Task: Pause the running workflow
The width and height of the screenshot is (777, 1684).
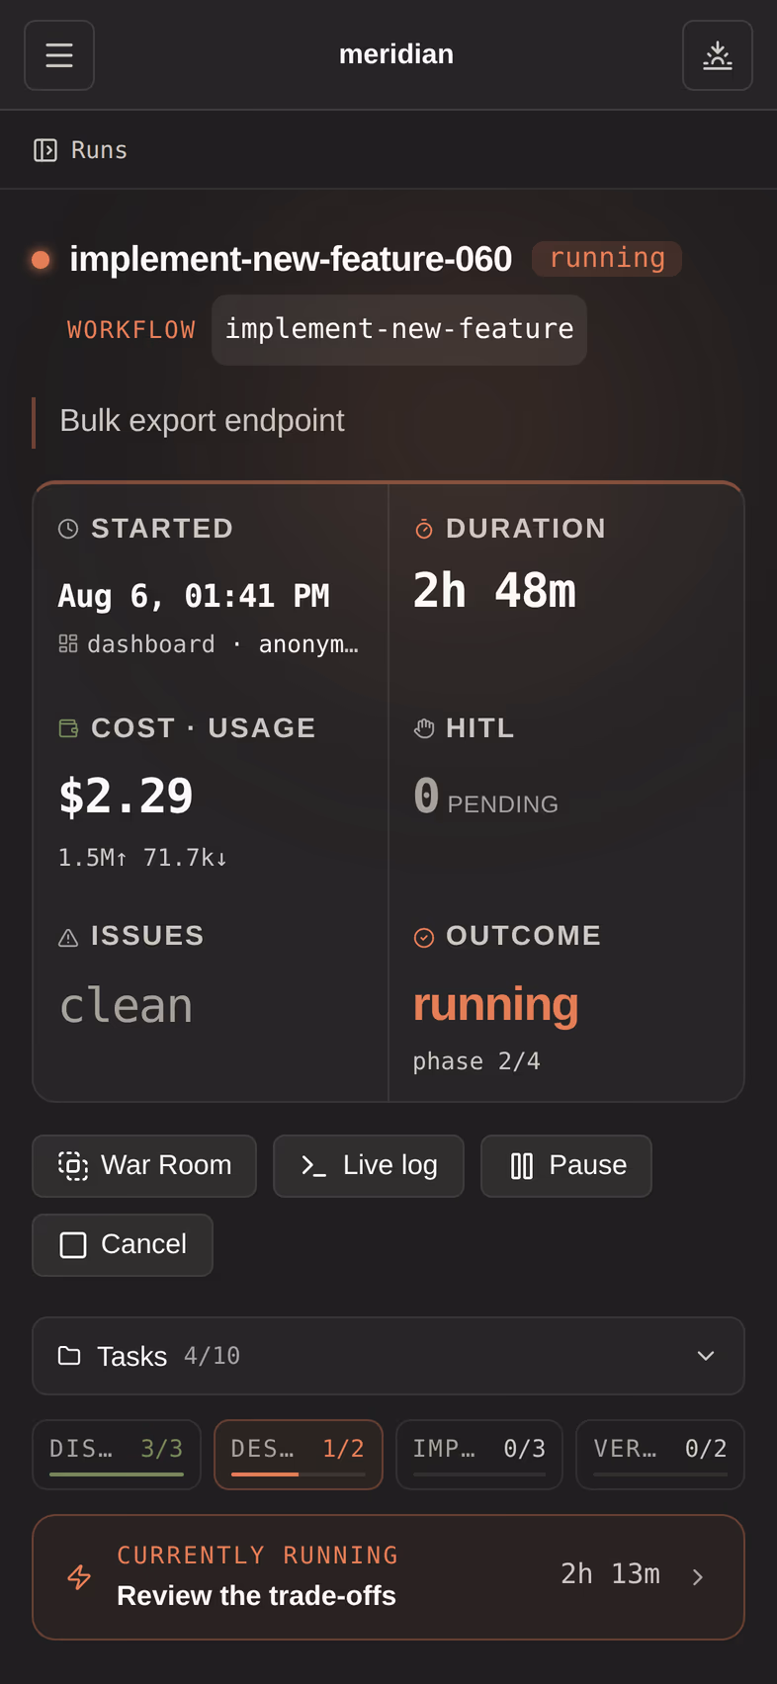Action: tap(566, 1166)
